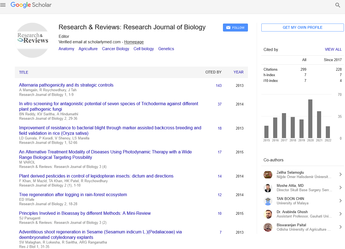Expand Biswaranjan Paital co-author chevron
Viewport: 345px width, 249px height.
coord(340,227)
